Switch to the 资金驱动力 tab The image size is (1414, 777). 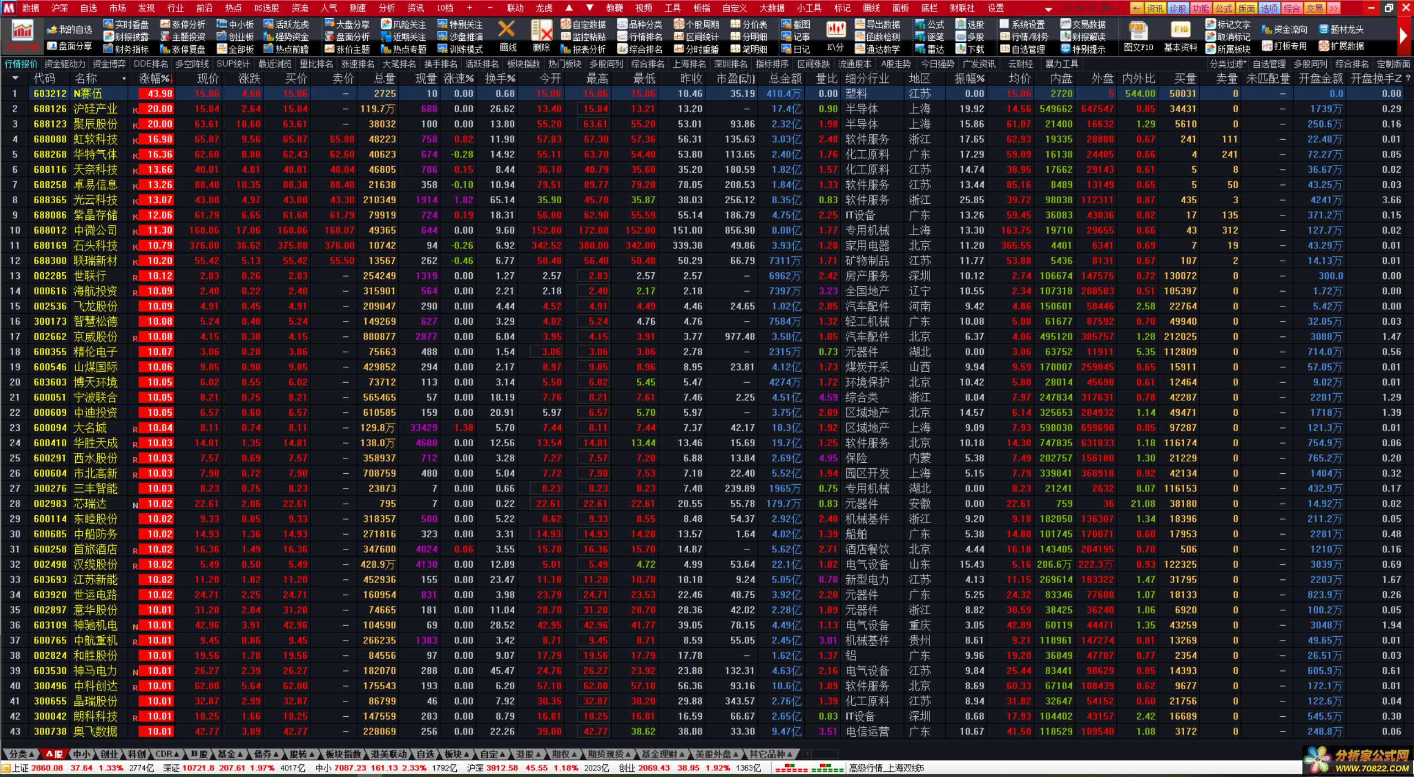pos(65,64)
